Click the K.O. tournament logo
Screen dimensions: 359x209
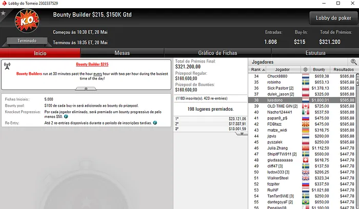[27, 21]
